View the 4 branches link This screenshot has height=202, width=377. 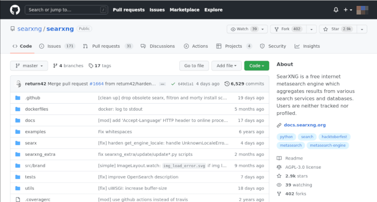point(68,66)
